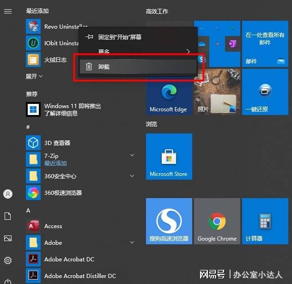Open the Microsoft Store tile
The height and width of the screenshot is (284, 292).
pos(169,157)
